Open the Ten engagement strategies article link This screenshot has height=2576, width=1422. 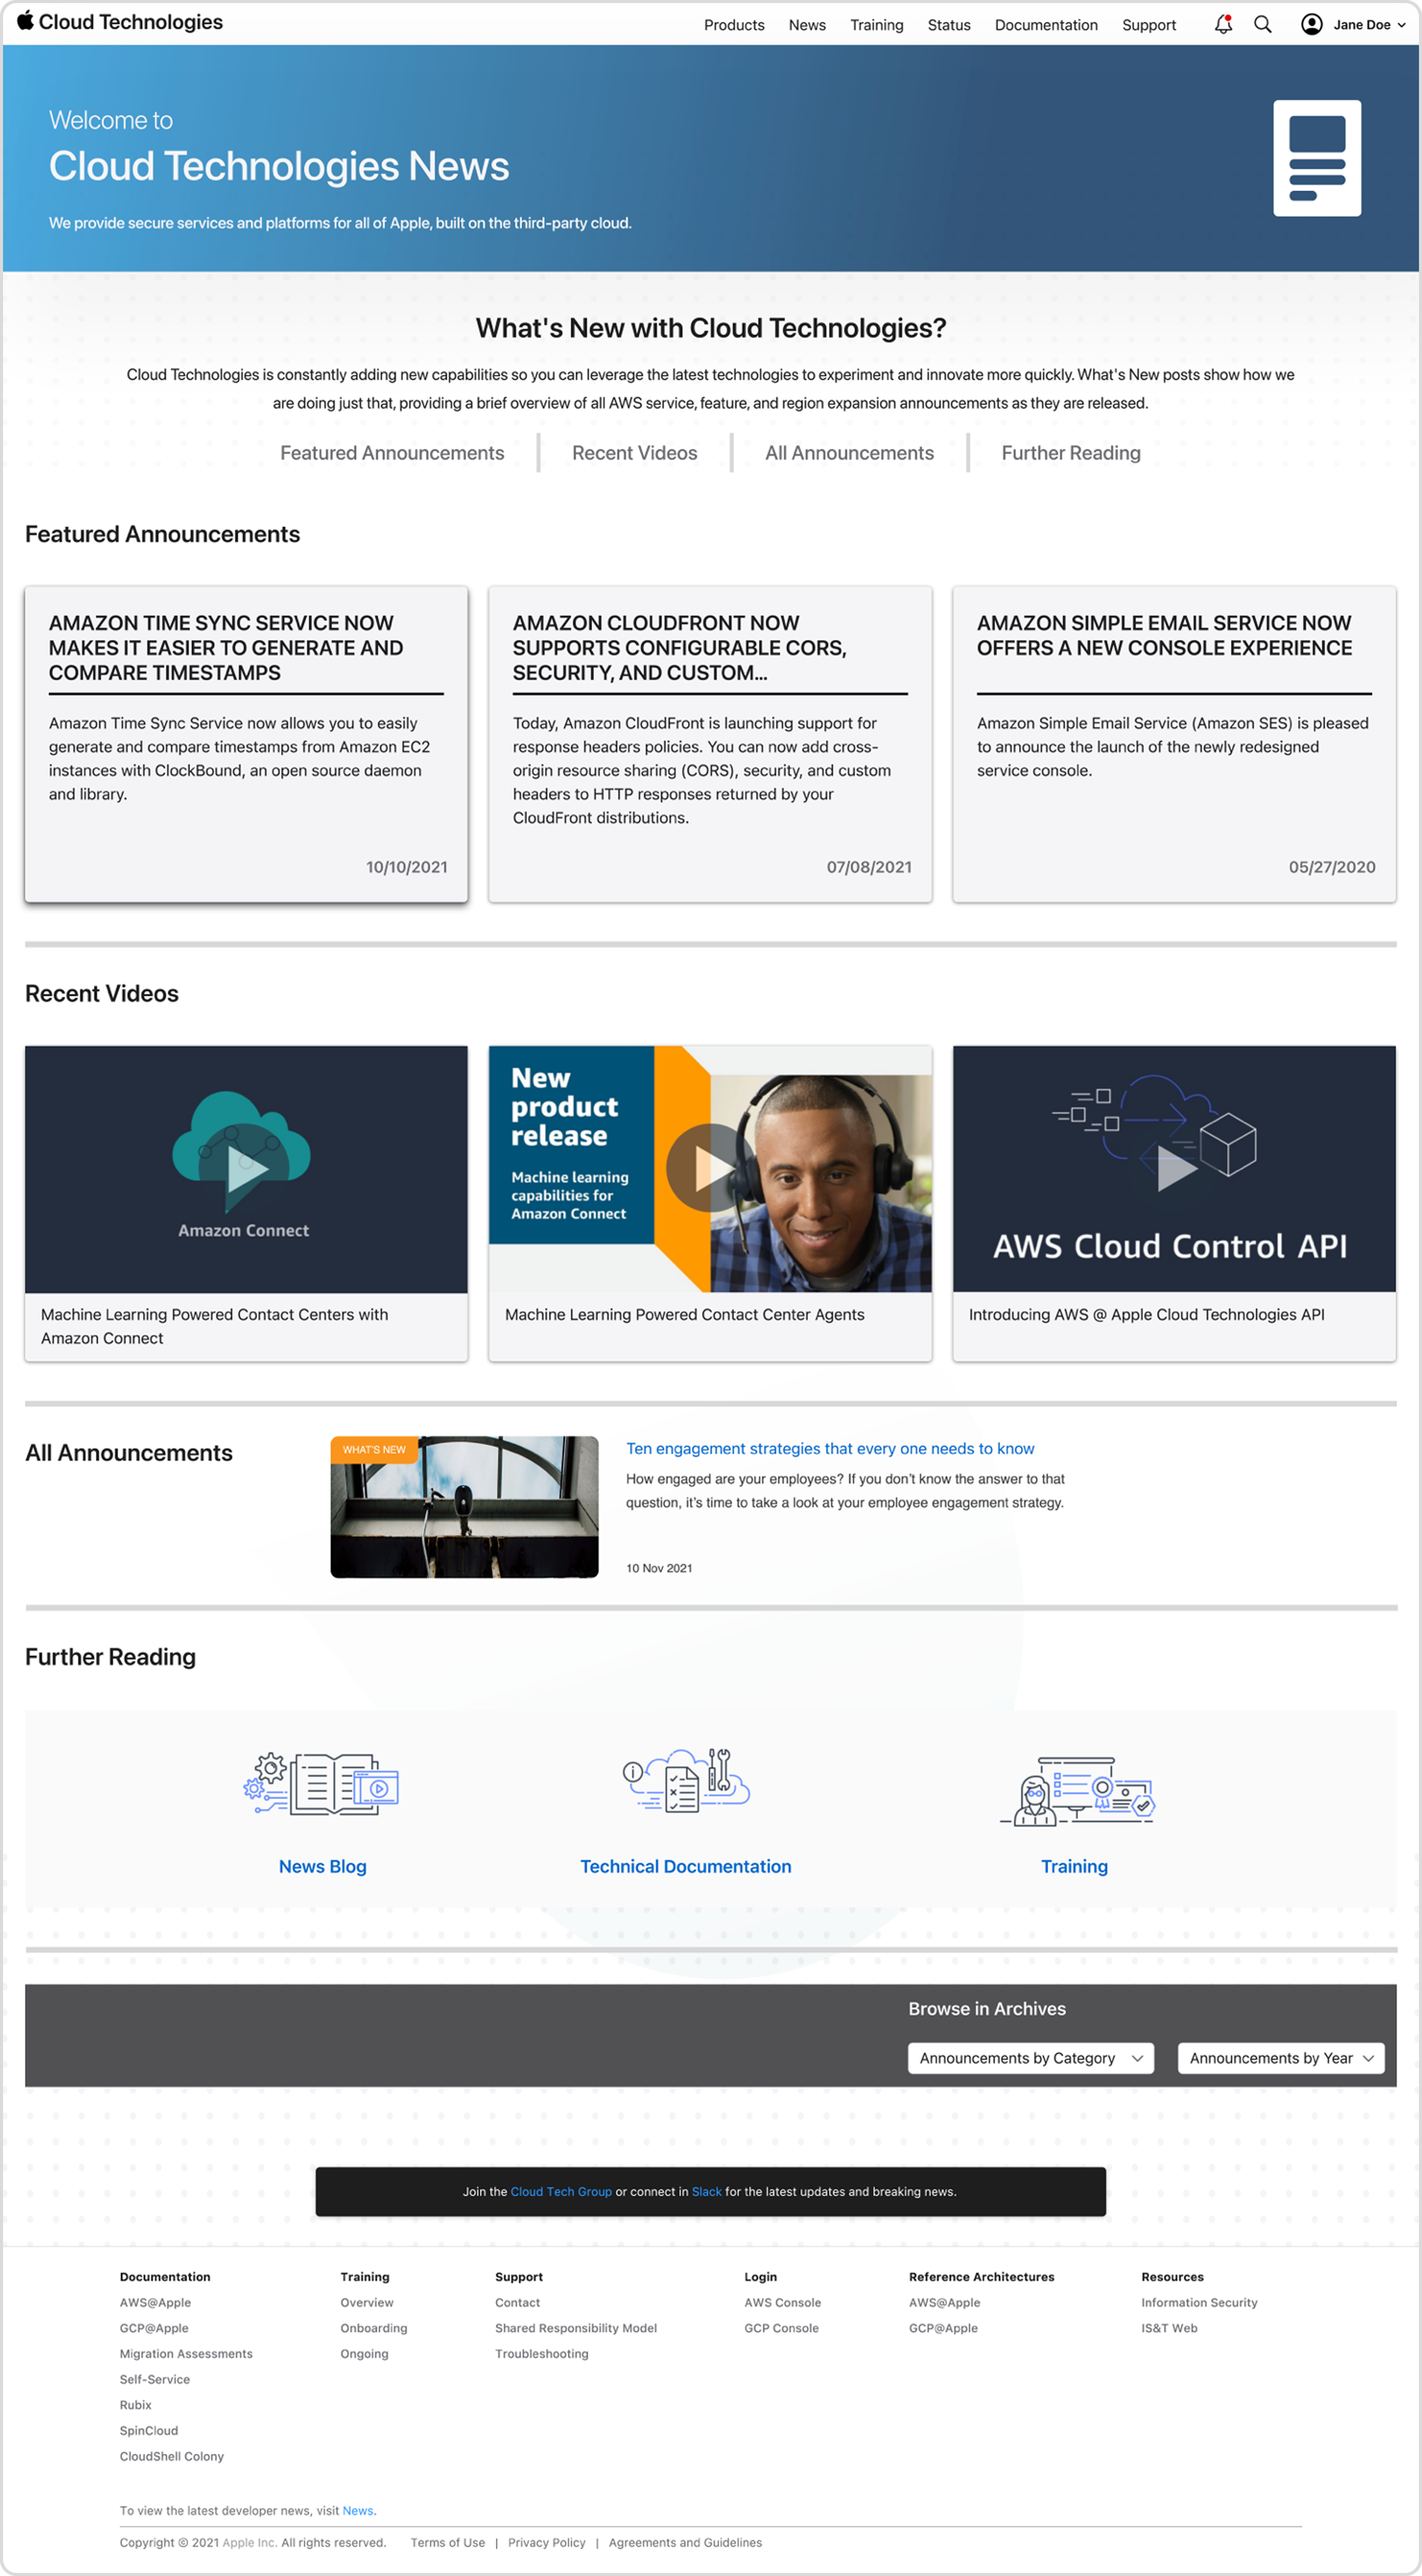(x=829, y=1448)
